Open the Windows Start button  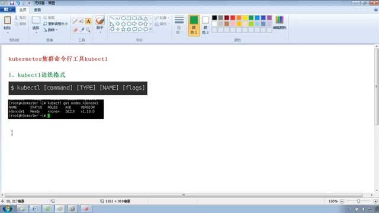point(7,209)
